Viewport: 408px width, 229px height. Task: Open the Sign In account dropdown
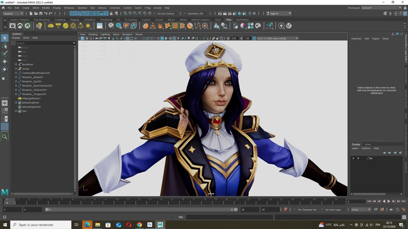coord(279,13)
